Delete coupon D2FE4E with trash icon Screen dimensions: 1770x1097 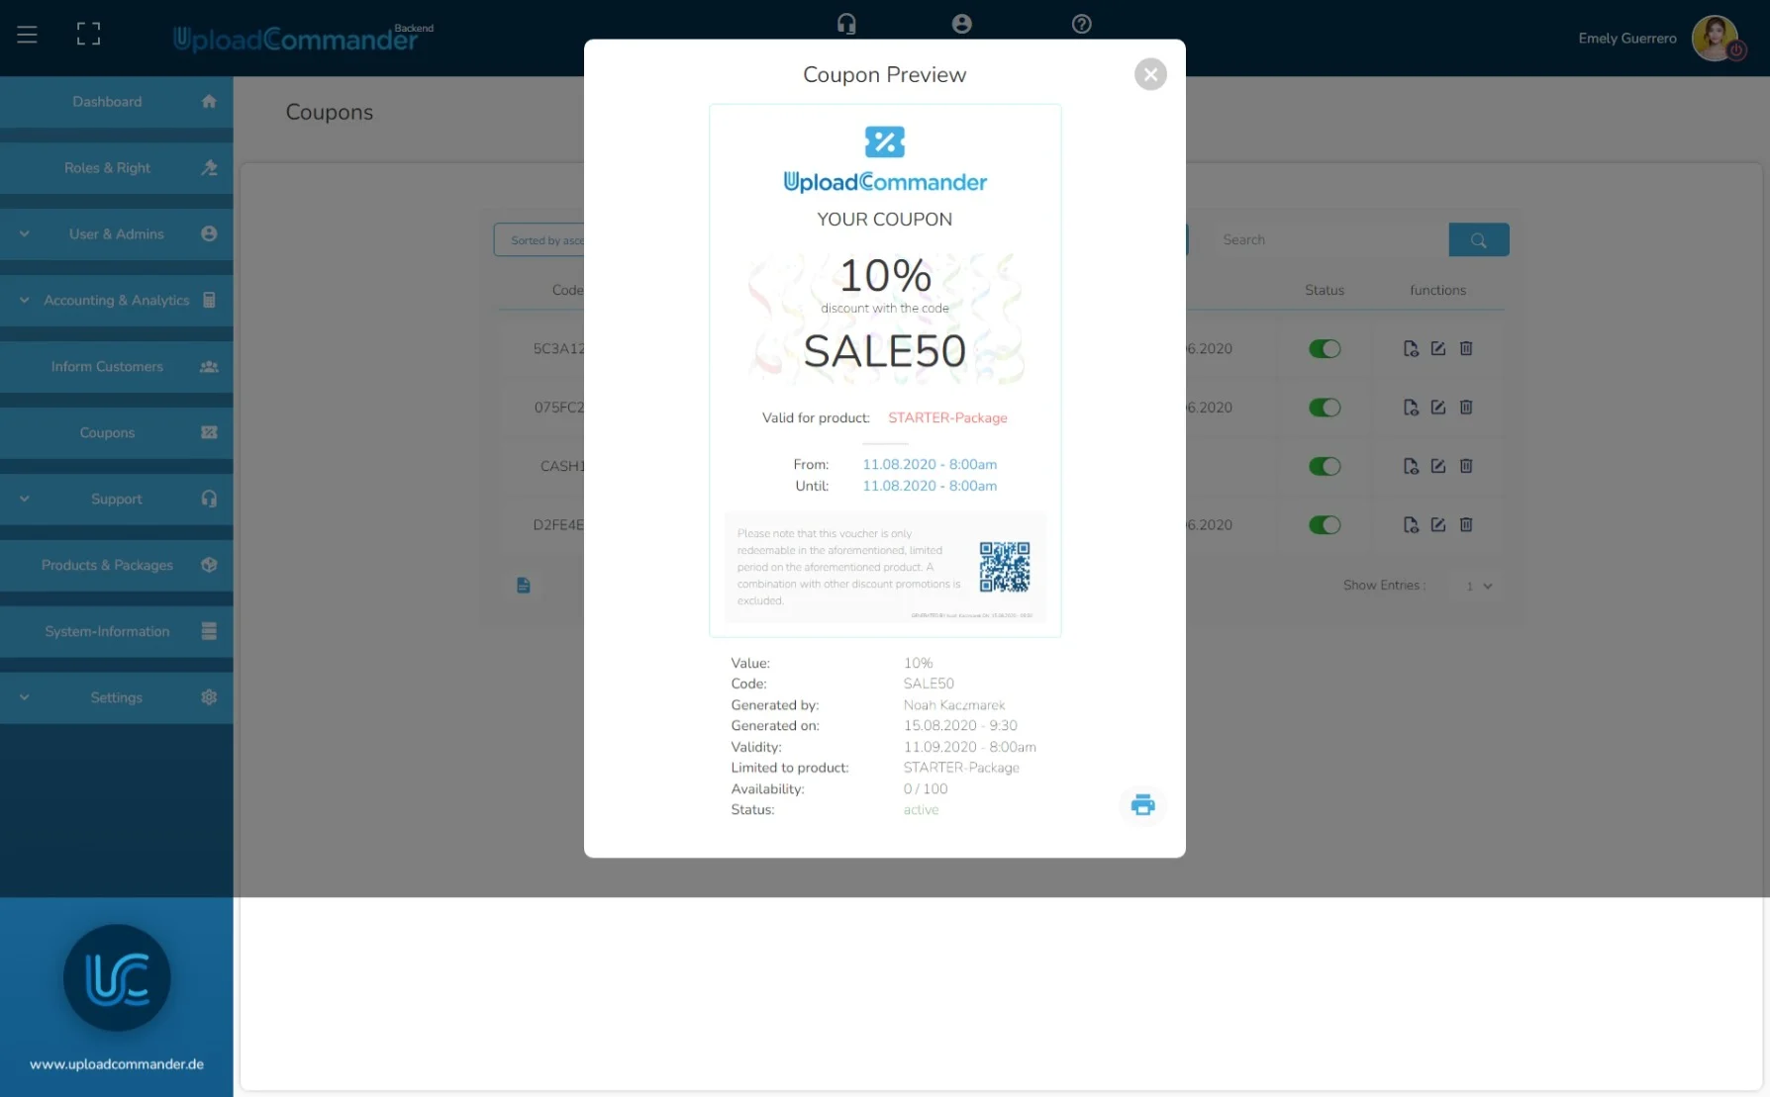tap(1466, 525)
